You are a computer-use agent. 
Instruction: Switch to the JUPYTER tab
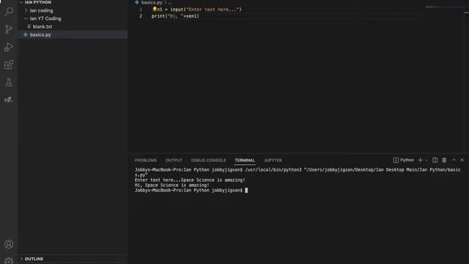coord(273,160)
